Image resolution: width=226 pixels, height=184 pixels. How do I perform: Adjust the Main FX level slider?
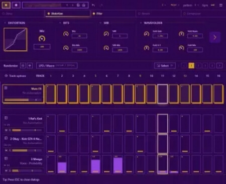pos(23,100)
